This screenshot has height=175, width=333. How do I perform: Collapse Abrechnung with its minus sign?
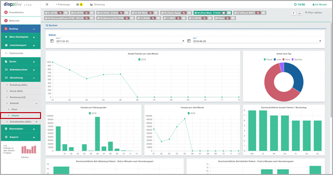(x=34, y=78)
